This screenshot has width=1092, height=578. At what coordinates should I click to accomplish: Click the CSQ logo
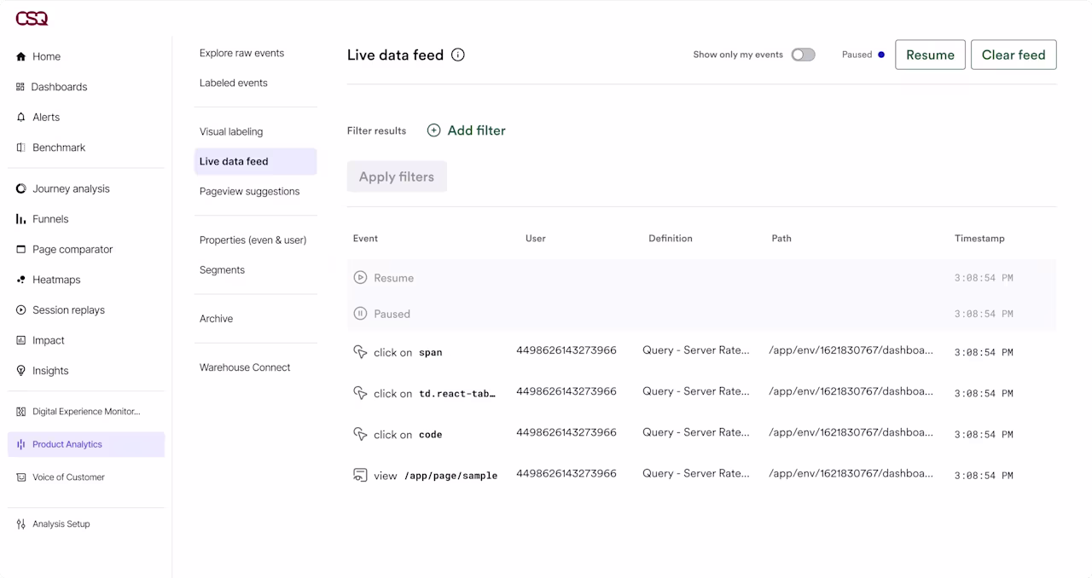[32, 18]
